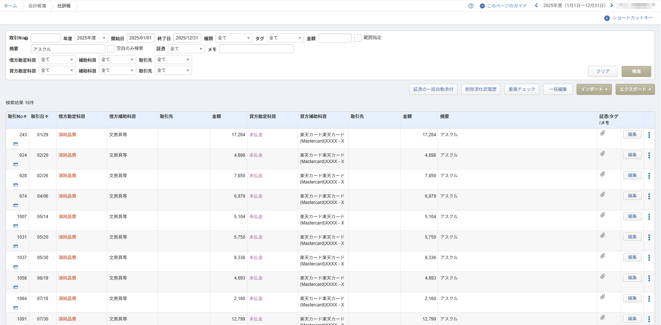Open attachment clip icon for transaction 928
Screen dimensions: 661x325
(x=603, y=174)
